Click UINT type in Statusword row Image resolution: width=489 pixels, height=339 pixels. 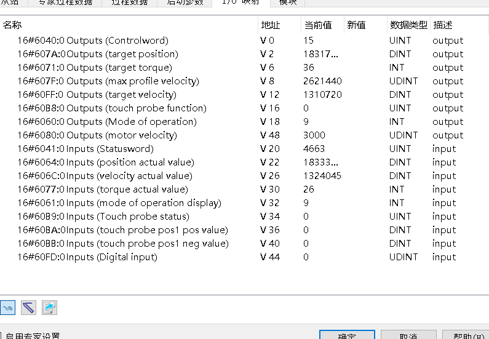[x=400, y=149]
